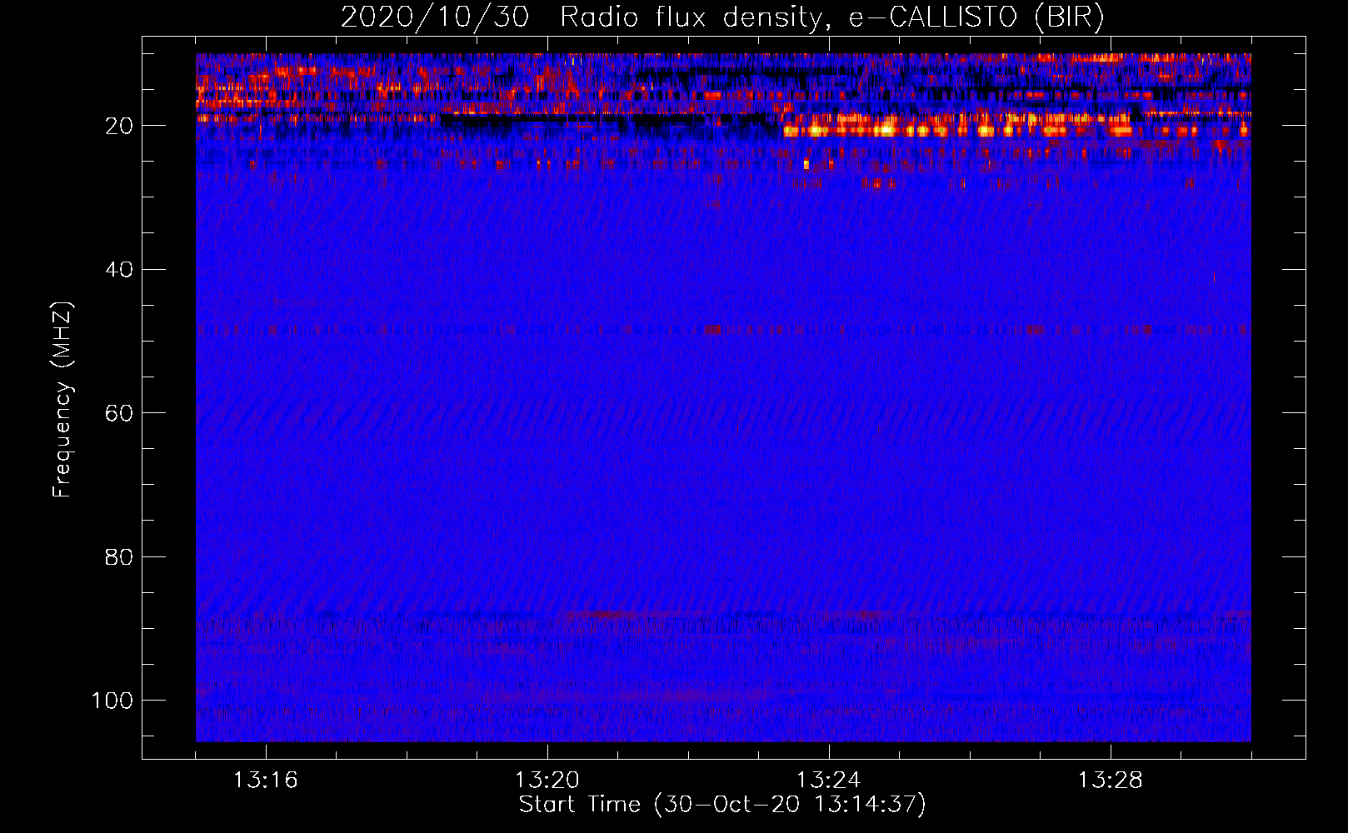Image resolution: width=1348 pixels, height=833 pixels.
Task: Click the 40 frequency tick label
Action: (x=119, y=270)
